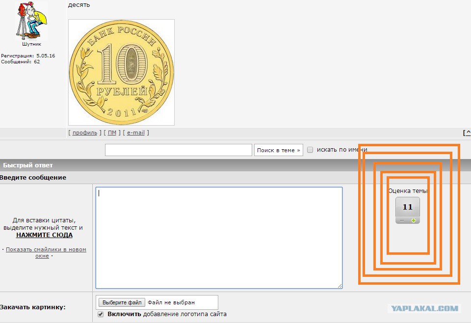Click the green plus rating icon
Image resolution: width=471 pixels, height=323 pixels.
414,220
